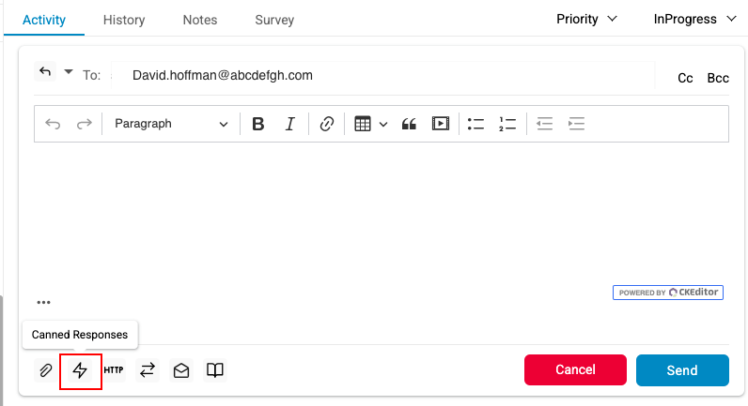This screenshot has width=748, height=406.
Task: Insert a link using the link icon
Action: (327, 124)
